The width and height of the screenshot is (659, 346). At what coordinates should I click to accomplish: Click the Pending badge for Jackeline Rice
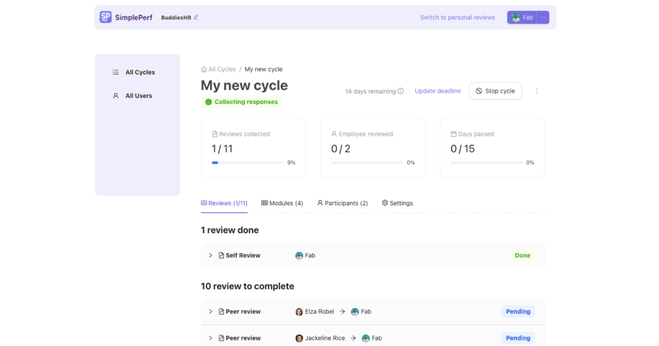(x=518, y=338)
